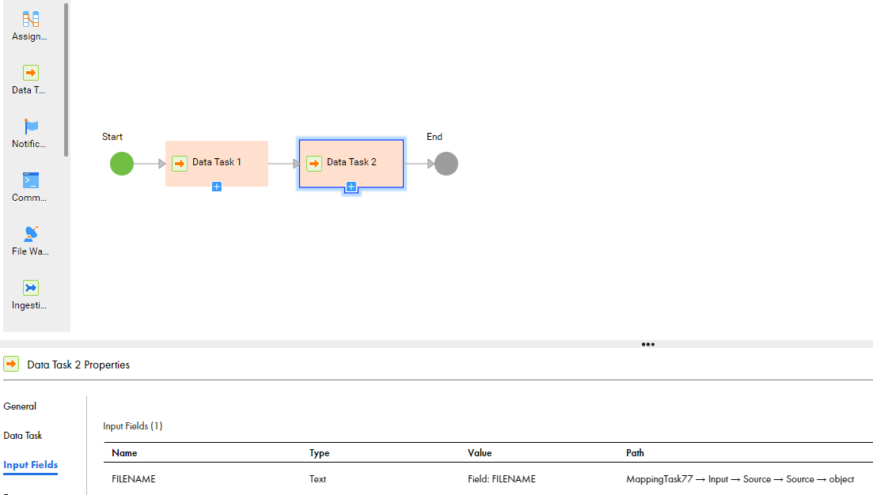Click the Type column header
The width and height of the screenshot is (873, 495).
pos(320,453)
